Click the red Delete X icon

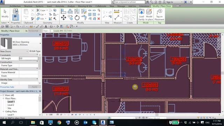tap(99, 19)
